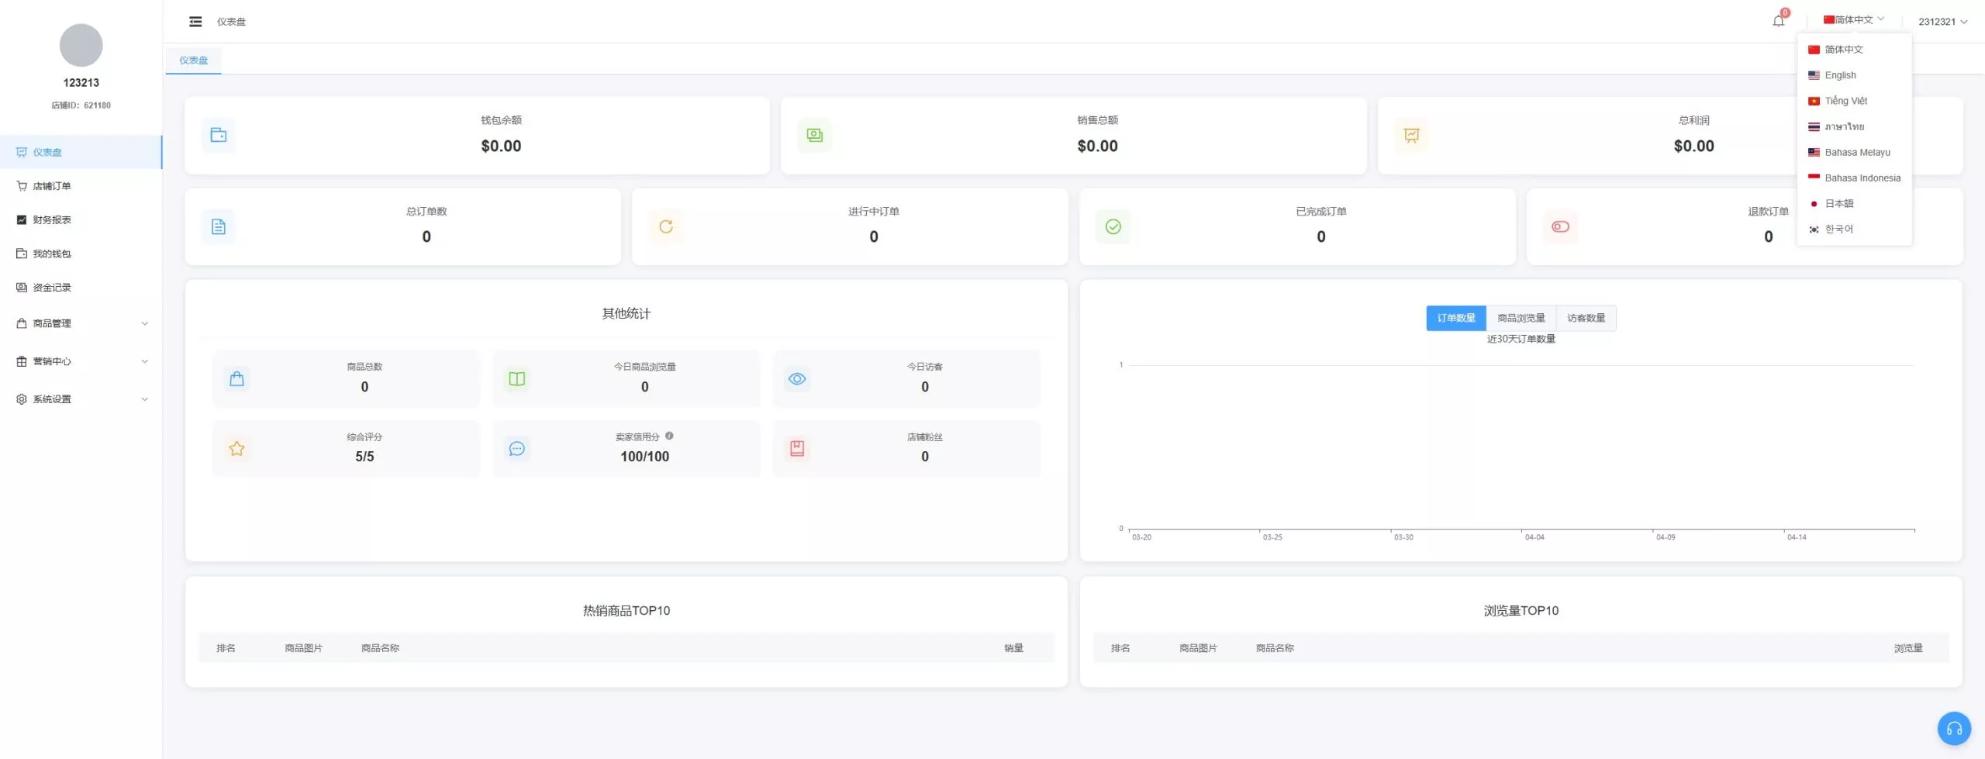Viewport: 1985px width, 759px height.
Task: Choose Bahasa Indonesia from language list
Action: point(1862,178)
